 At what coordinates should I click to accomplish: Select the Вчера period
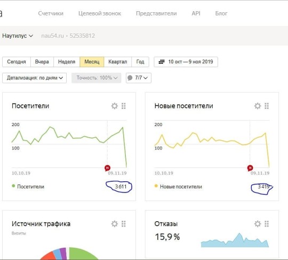(x=42, y=62)
